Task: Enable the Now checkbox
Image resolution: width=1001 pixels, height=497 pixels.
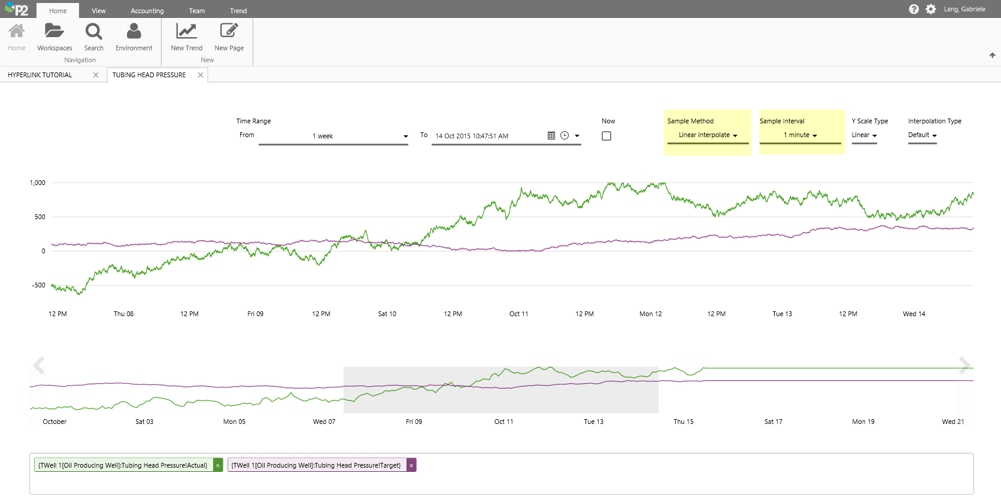Action: click(x=606, y=136)
